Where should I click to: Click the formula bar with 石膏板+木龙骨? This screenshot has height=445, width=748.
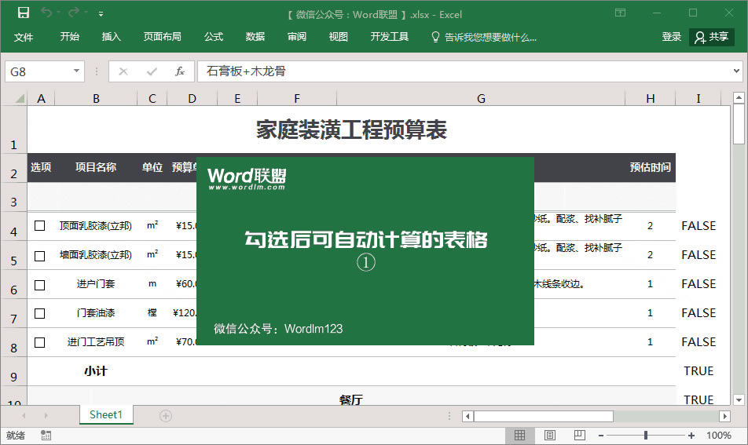point(464,71)
